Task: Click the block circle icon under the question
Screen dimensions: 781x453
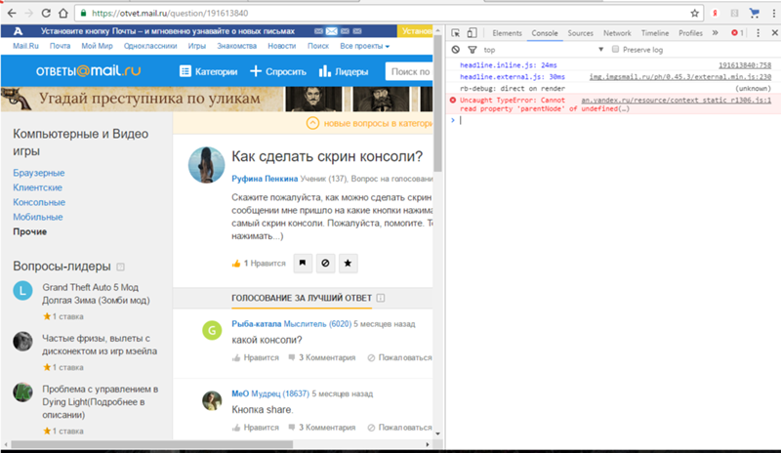Action: [325, 264]
